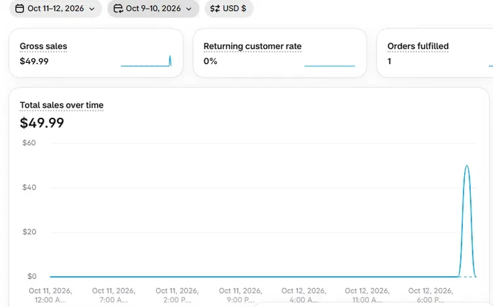The image size is (493, 307).
Task: Open the Orders fulfilled metric
Action: (x=418, y=46)
